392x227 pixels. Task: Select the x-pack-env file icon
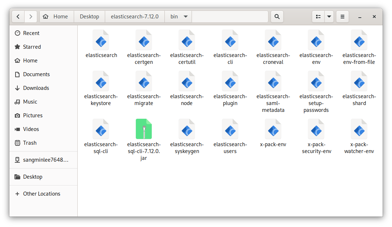pyautogui.click(x=273, y=129)
